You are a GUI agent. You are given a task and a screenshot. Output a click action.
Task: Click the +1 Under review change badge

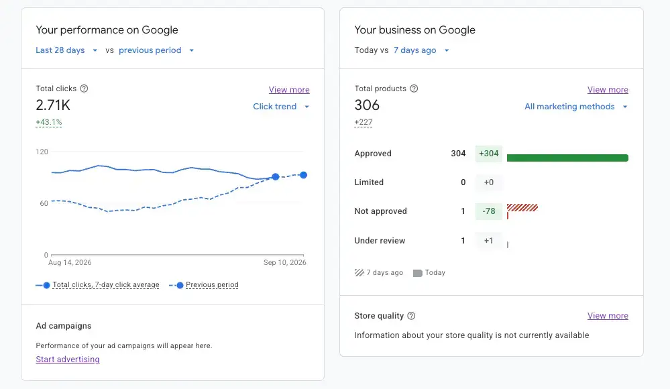click(489, 241)
